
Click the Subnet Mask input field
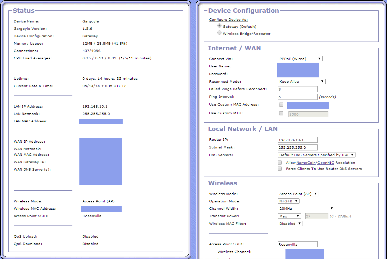click(x=298, y=147)
